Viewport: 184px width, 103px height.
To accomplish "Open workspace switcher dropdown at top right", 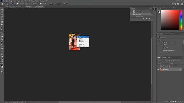I will [x=178, y=4].
